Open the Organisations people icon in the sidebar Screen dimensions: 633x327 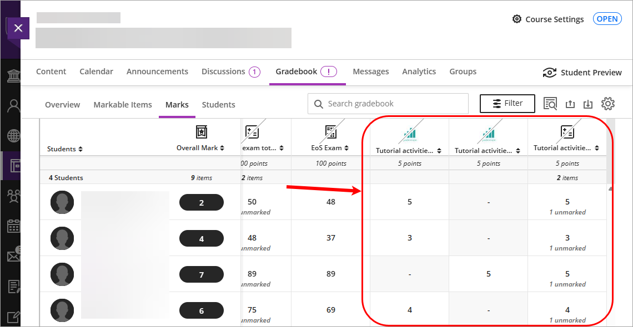click(13, 195)
